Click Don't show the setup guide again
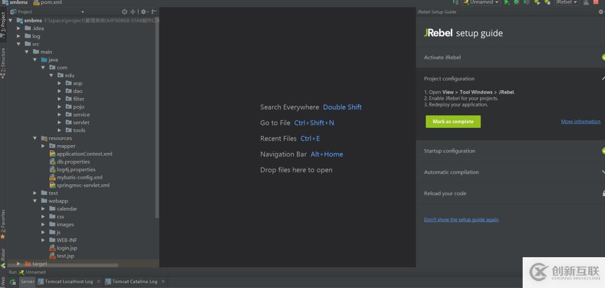The height and width of the screenshot is (288, 605). (x=461, y=220)
